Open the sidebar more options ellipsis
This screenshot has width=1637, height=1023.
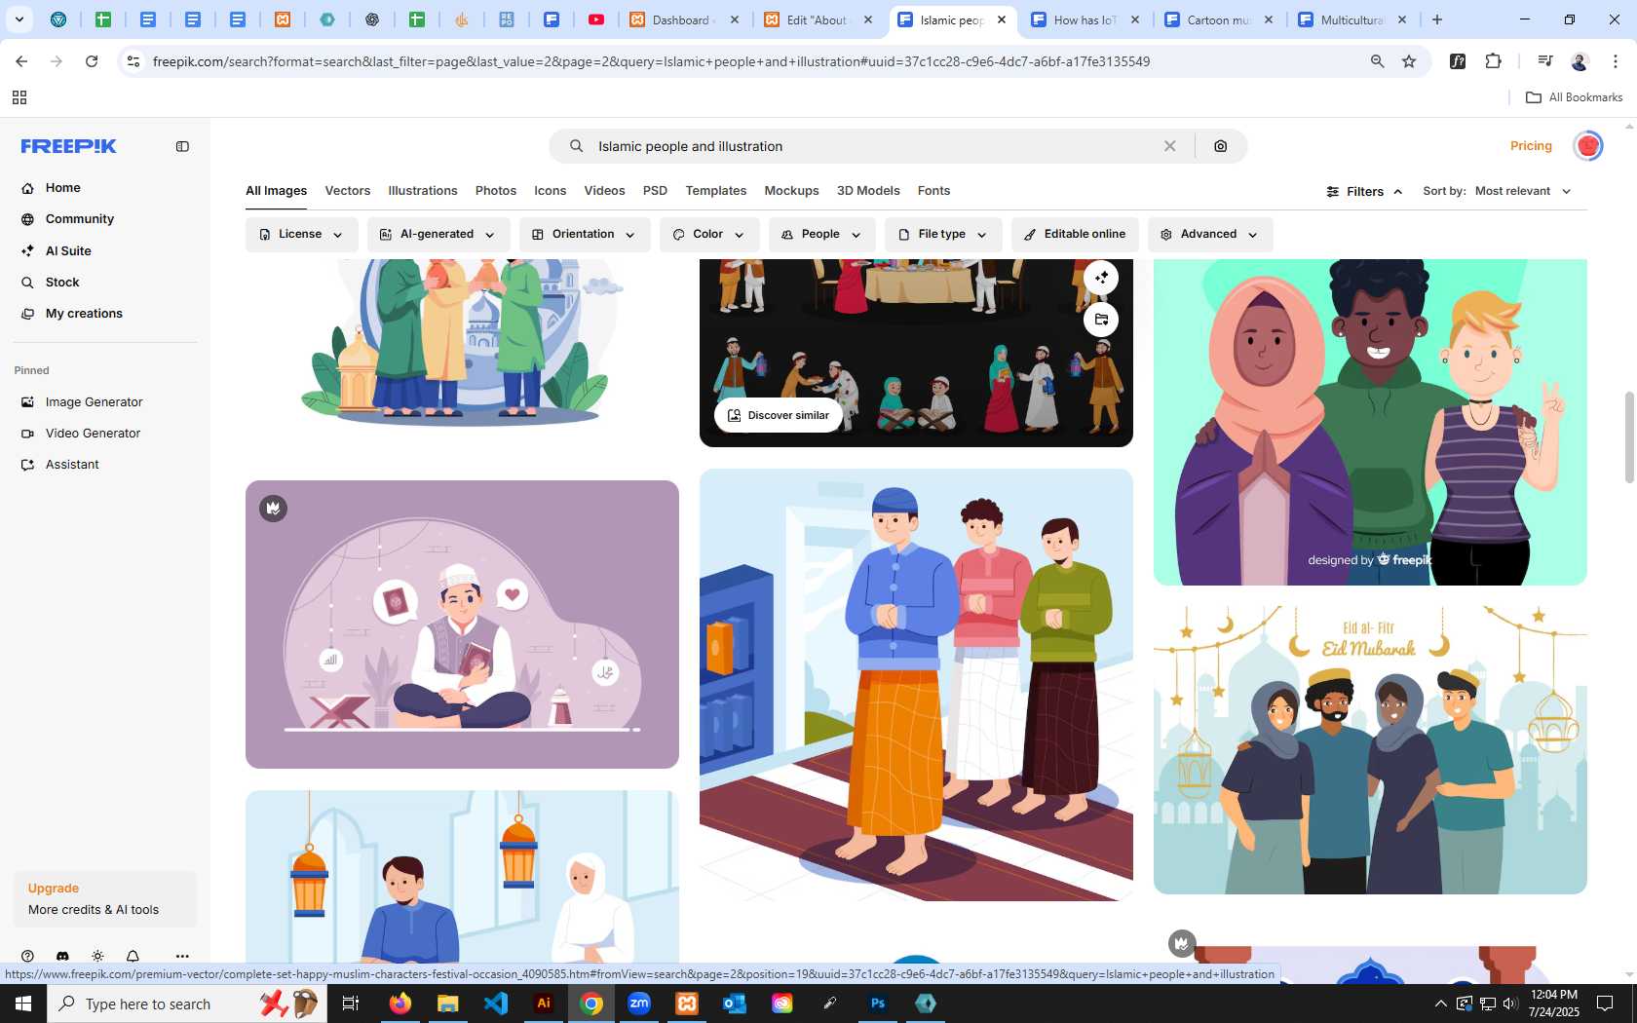(x=182, y=957)
